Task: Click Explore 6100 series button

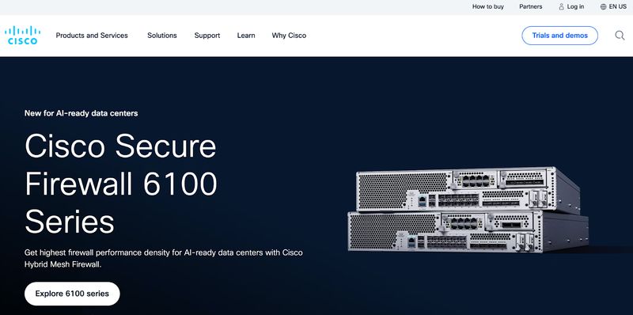Action: 72,294
